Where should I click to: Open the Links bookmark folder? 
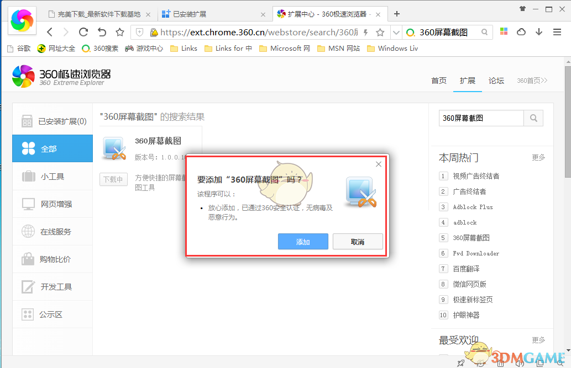point(184,49)
